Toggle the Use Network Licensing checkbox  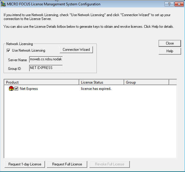click(8, 50)
